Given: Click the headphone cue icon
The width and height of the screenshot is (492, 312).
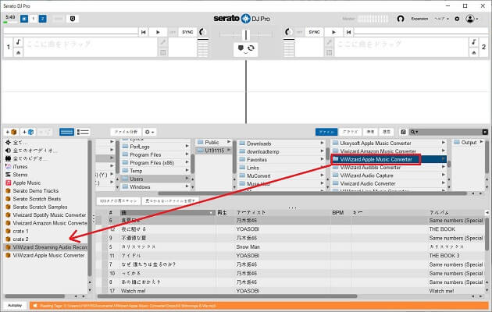Looking at the screenshot, I should click(x=401, y=19).
